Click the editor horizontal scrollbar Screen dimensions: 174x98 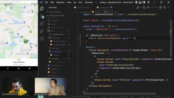[x=119, y=94]
